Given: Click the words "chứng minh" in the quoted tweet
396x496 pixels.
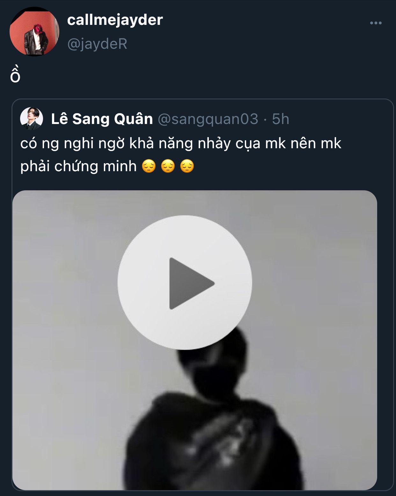Looking at the screenshot, I should [x=95, y=166].
